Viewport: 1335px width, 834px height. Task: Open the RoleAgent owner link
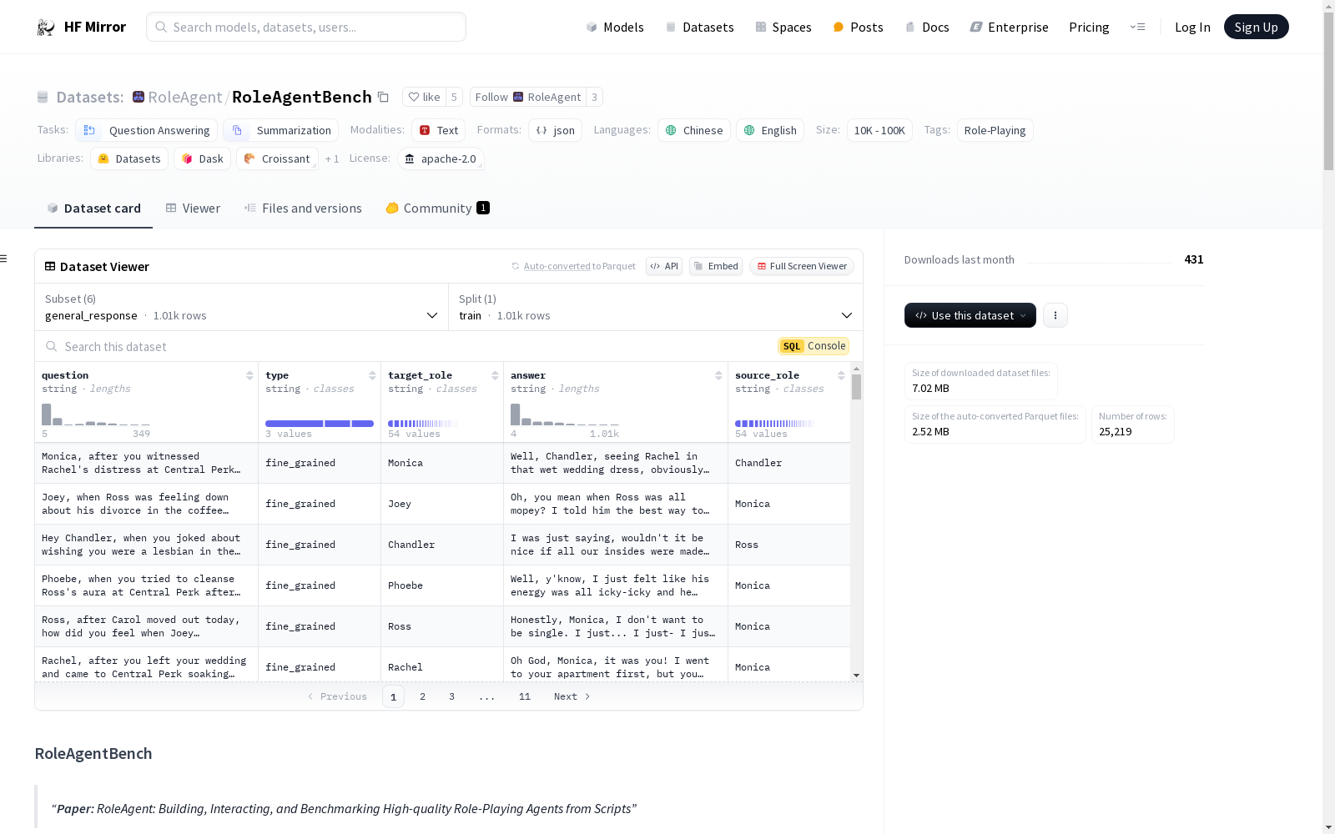point(184,97)
